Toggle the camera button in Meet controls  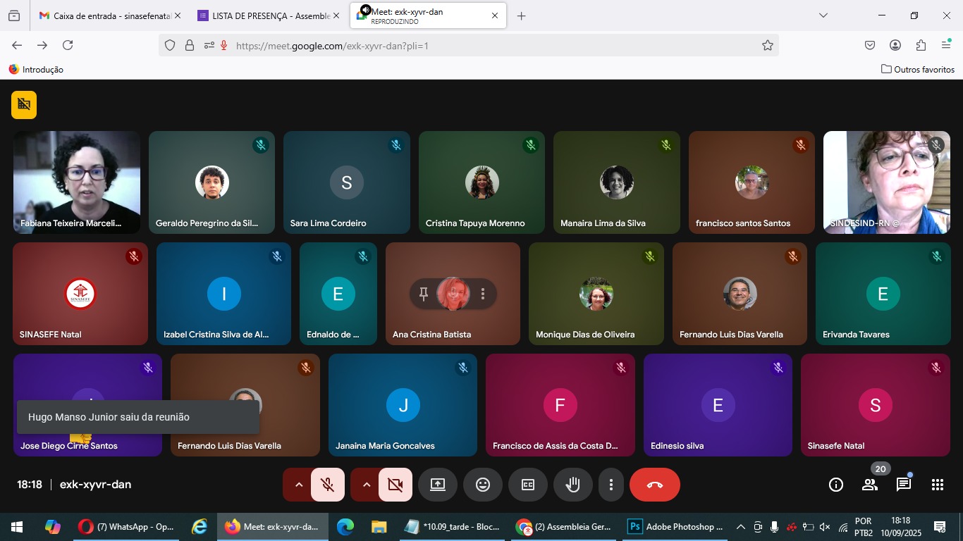coord(395,485)
